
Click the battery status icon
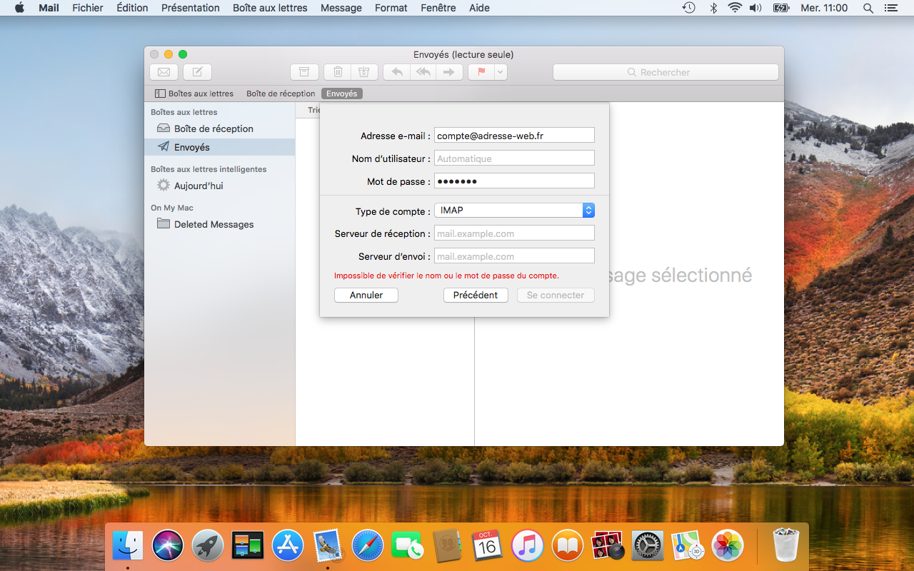coord(782,8)
